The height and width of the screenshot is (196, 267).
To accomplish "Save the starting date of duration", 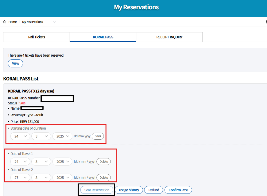I will [98, 136].
